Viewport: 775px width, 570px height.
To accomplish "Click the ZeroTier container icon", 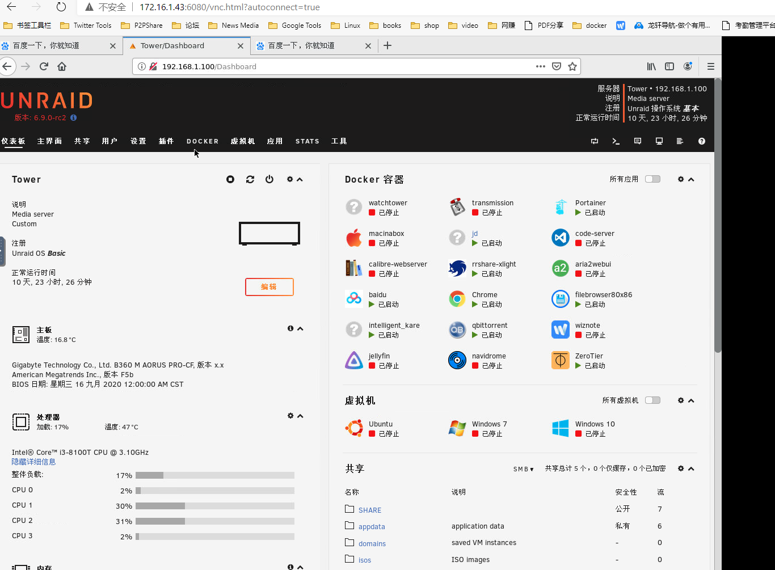I will tap(561, 360).
